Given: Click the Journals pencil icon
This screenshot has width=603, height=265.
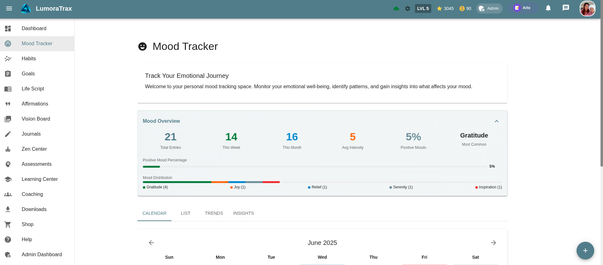Looking at the screenshot, I should tap(8, 134).
